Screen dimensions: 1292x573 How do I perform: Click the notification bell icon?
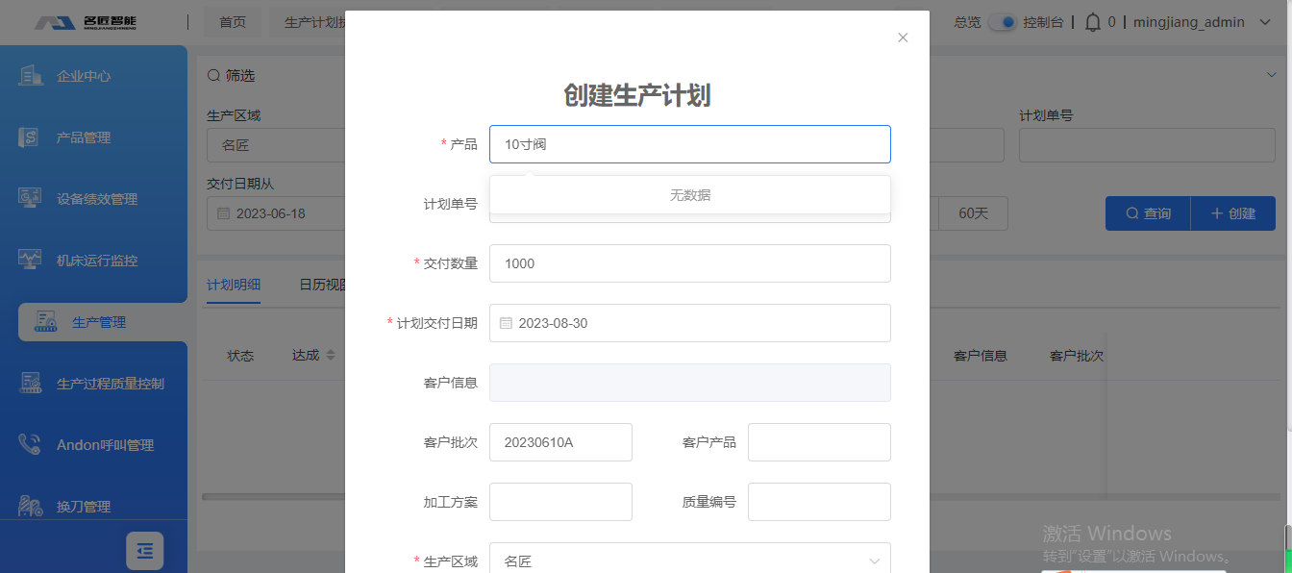pos(1093,22)
